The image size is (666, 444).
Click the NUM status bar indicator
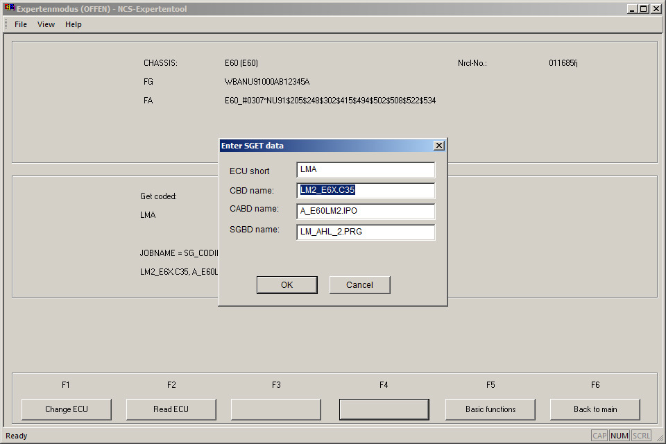pyautogui.click(x=620, y=436)
